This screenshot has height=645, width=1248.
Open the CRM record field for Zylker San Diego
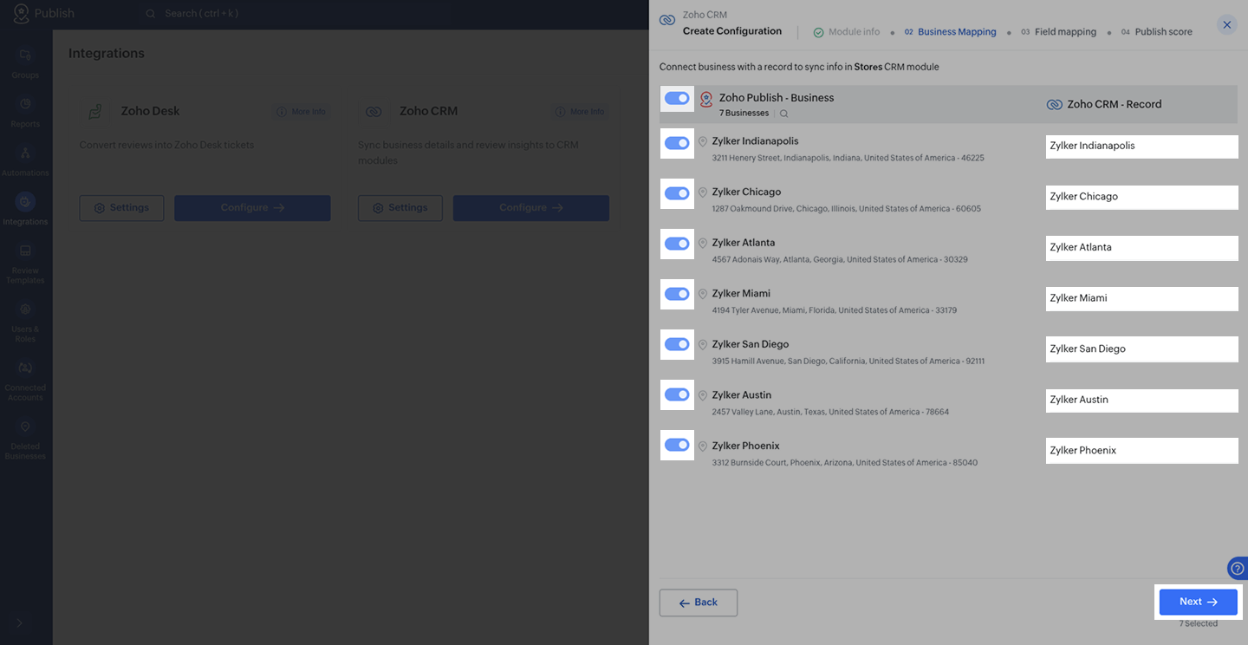point(1142,349)
